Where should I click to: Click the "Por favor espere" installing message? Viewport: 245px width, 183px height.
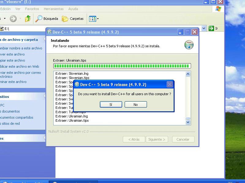pyautogui.click(x=107, y=46)
